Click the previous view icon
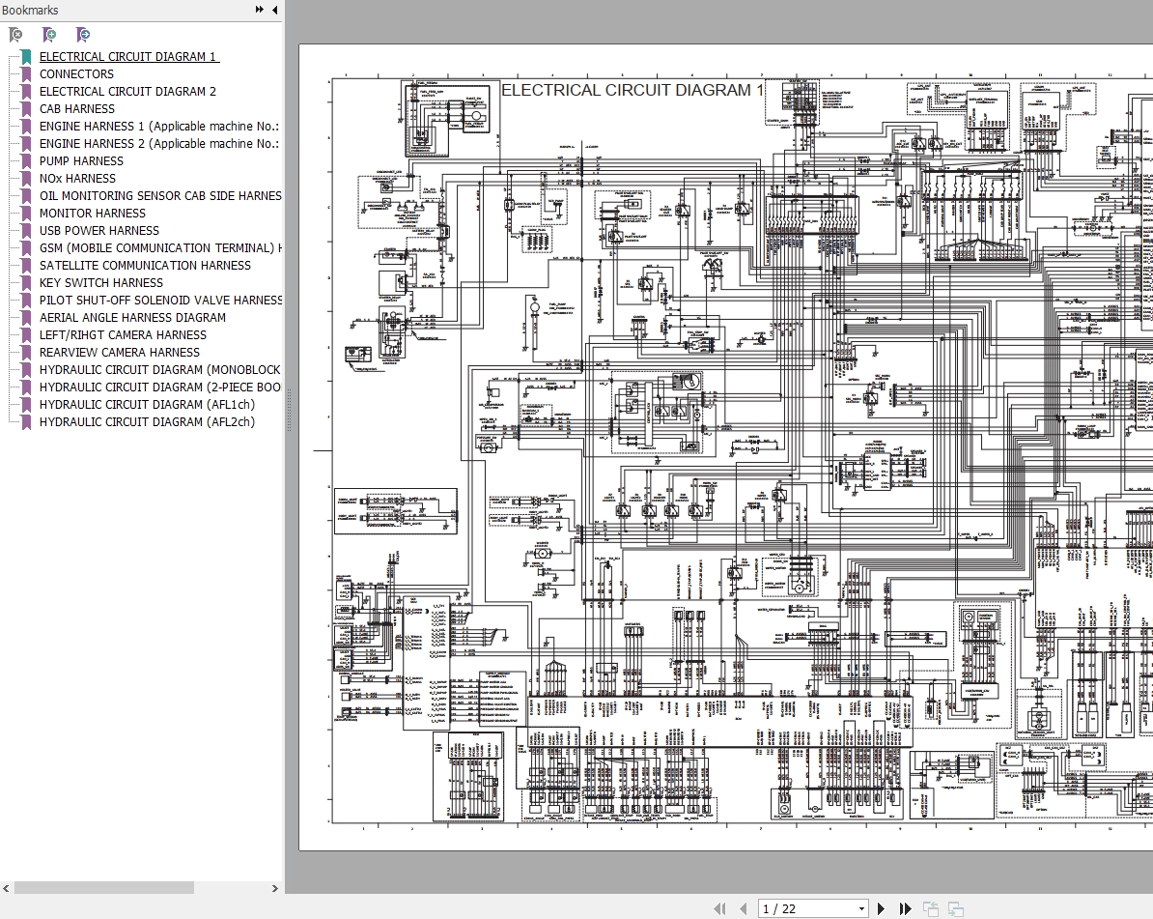Image resolution: width=1153 pixels, height=919 pixels. pyautogui.click(x=931, y=908)
